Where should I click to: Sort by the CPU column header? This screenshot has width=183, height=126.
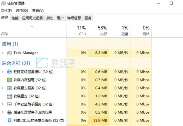(77, 31)
